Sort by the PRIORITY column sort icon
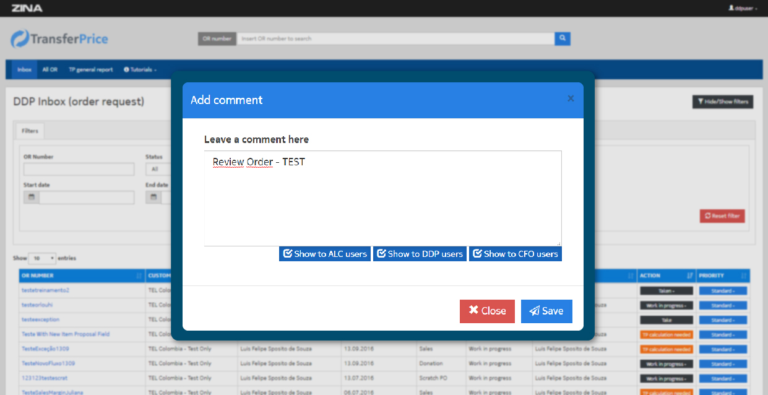 (743, 276)
